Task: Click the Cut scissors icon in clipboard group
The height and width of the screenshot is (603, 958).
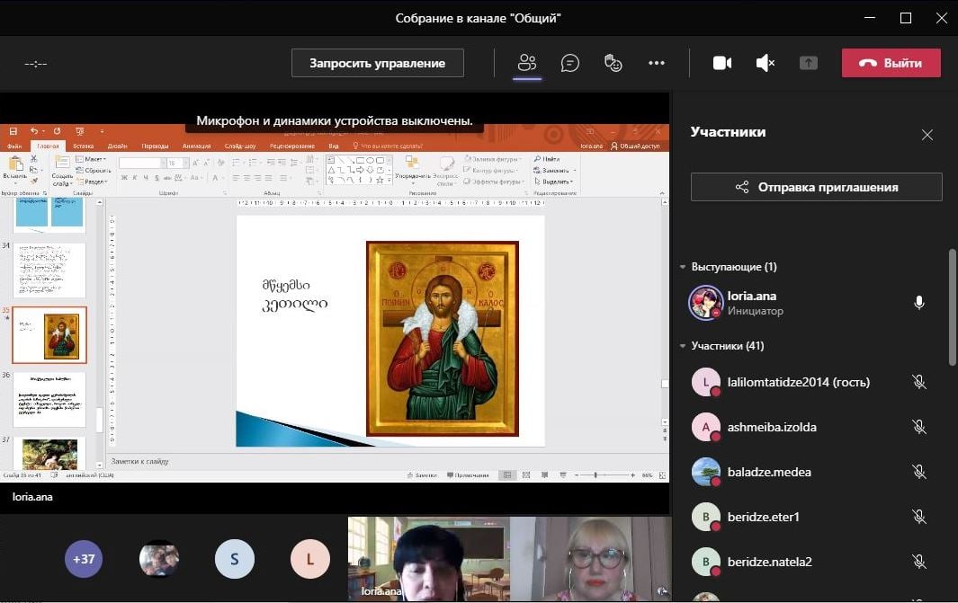Action: (33, 159)
